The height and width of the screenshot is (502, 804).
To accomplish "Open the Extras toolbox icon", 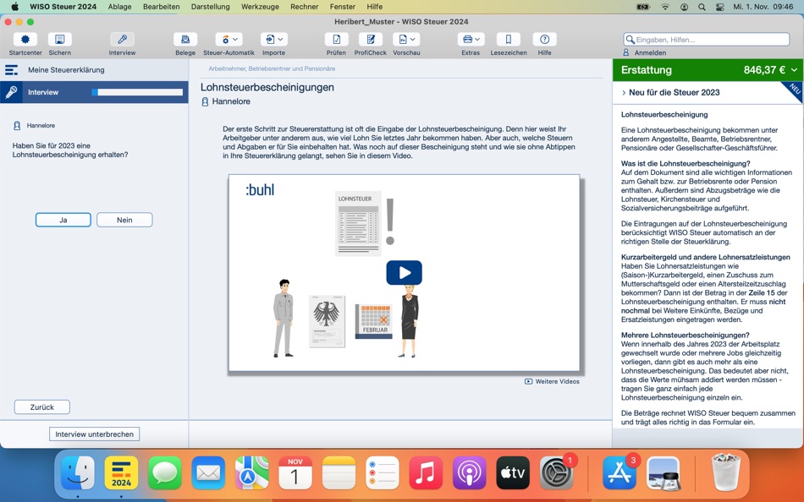I will (467, 40).
